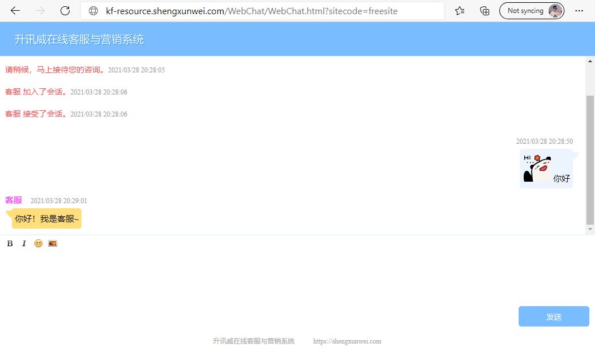The height and width of the screenshot is (352, 595).
Task: Click the globe site info icon
Action: pyautogui.click(x=93, y=11)
